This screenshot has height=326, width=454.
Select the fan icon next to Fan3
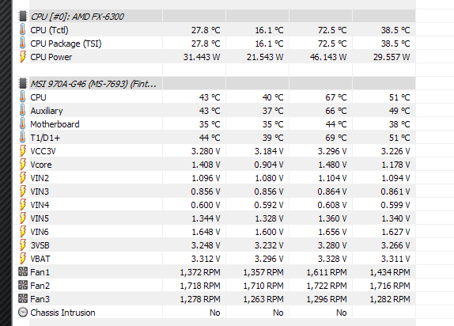tap(23, 298)
